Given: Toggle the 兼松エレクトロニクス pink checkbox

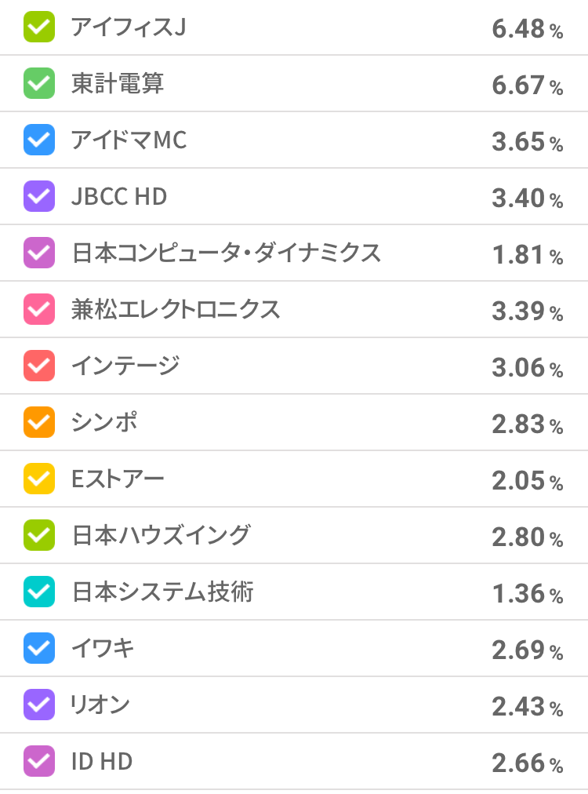Looking at the screenshot, I should point(39,309).
